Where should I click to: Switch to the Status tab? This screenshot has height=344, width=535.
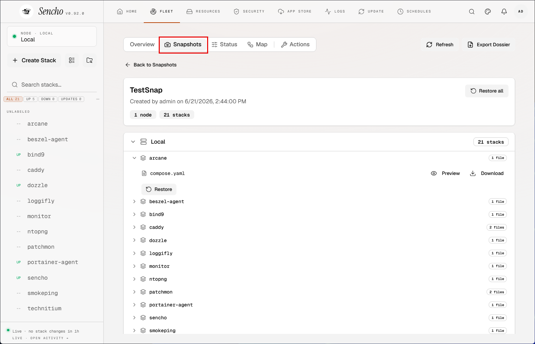point(225,45)
